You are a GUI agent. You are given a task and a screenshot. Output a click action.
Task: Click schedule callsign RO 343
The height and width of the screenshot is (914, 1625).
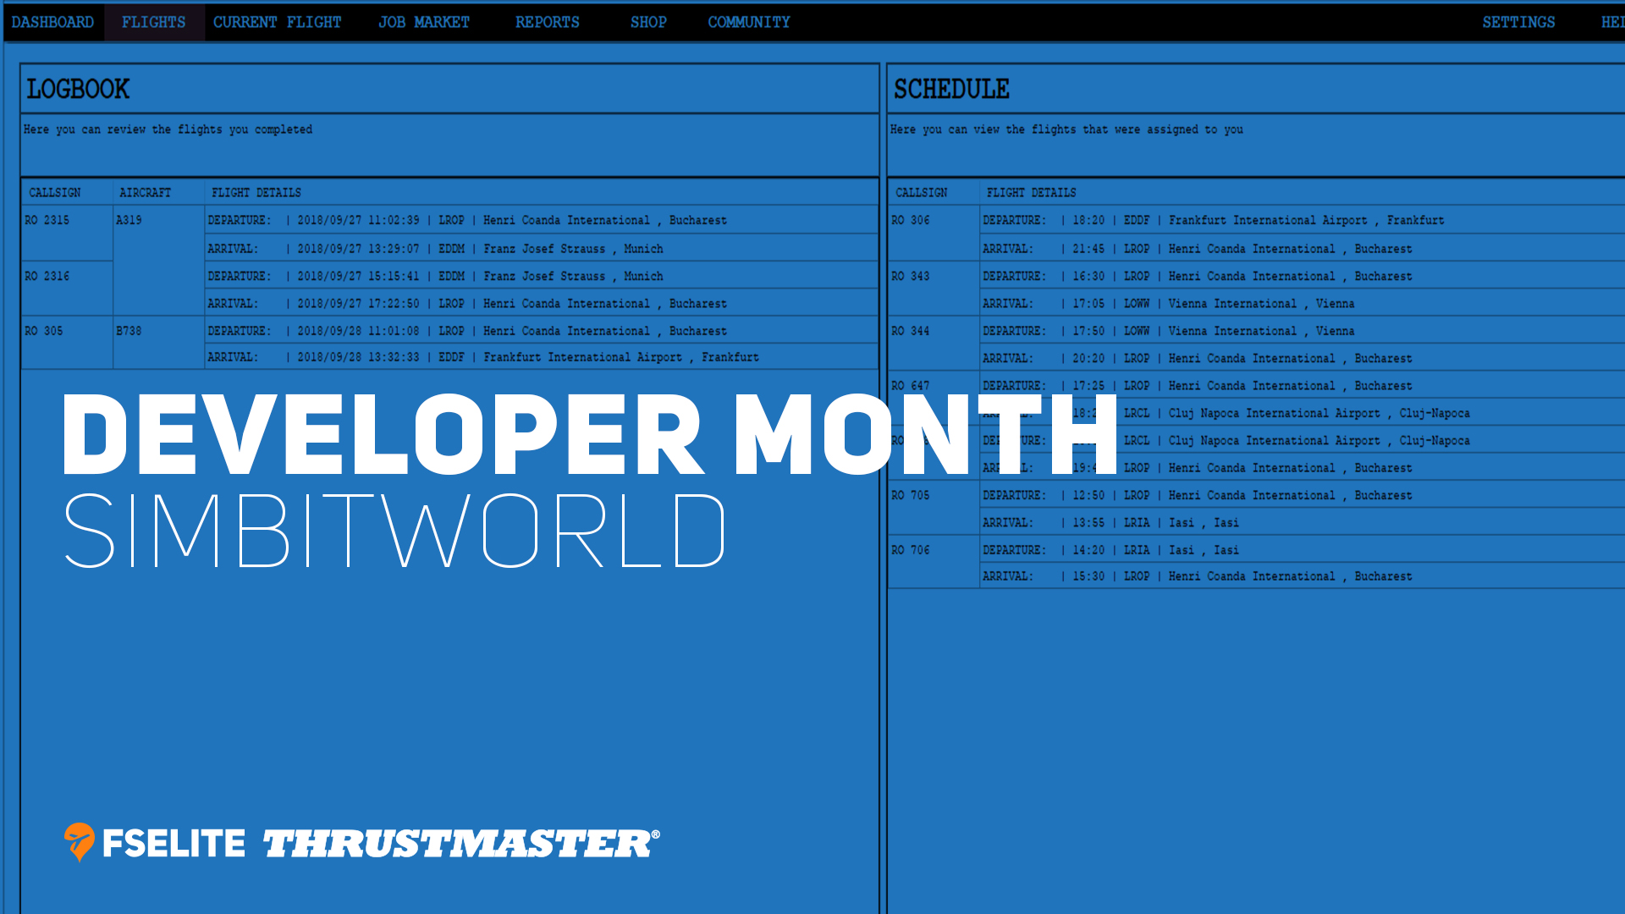tap(910, 276)
